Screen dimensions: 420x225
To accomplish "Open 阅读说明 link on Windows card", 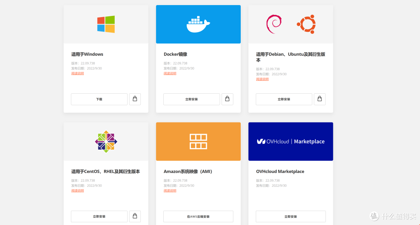I will click(77, 73).
